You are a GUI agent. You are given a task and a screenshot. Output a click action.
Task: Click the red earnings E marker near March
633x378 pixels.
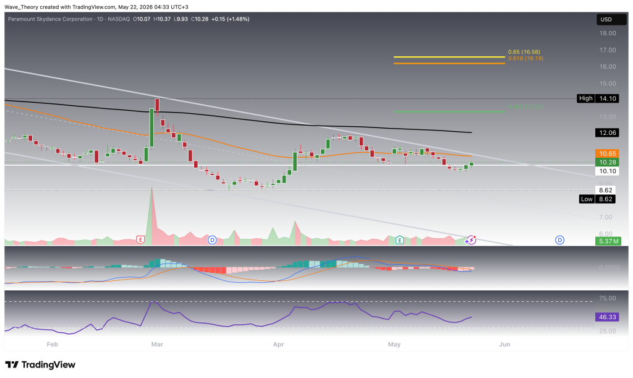point(140,240)
